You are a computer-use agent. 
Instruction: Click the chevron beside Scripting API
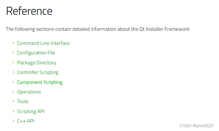pos(14,111)
